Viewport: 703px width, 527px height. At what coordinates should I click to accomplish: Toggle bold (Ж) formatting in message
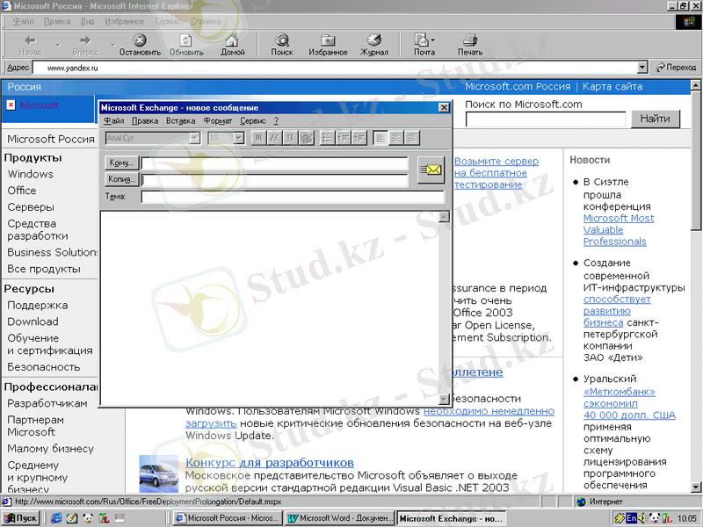(x=258, y=138)
